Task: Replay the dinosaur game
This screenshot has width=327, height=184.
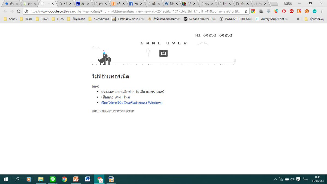Action: (163, 53)
